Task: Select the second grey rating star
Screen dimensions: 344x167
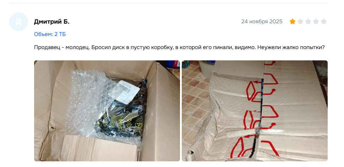Action: pyautogui.click(x=300, y=22)
